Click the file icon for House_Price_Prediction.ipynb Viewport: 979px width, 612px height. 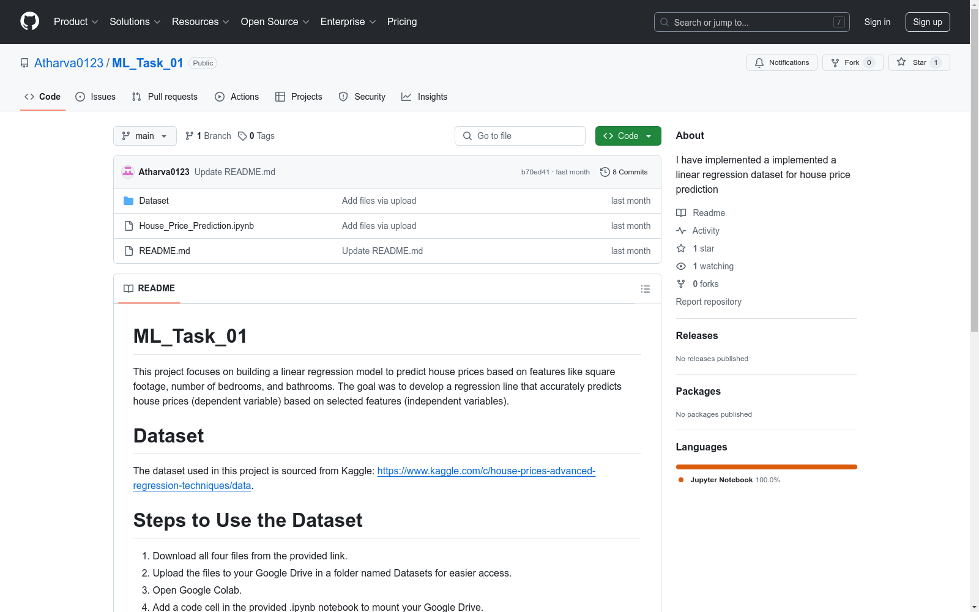[128, 226]
